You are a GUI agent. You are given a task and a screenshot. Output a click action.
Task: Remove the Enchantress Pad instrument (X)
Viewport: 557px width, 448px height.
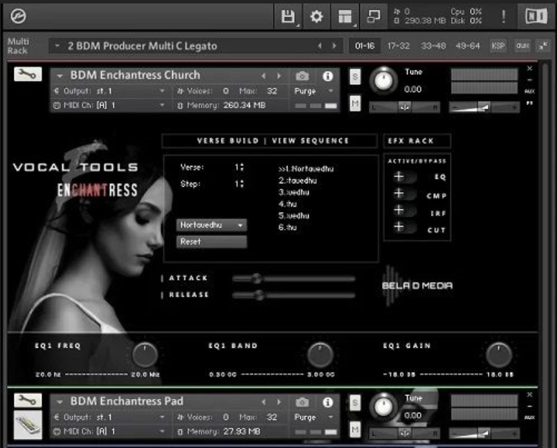click(529, 394)
